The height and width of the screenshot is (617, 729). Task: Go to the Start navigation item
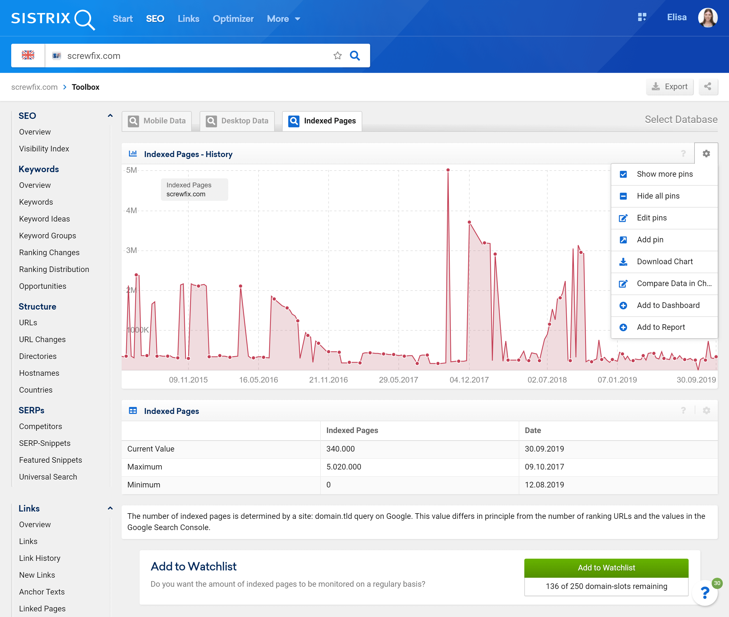(x=123, y=19)
